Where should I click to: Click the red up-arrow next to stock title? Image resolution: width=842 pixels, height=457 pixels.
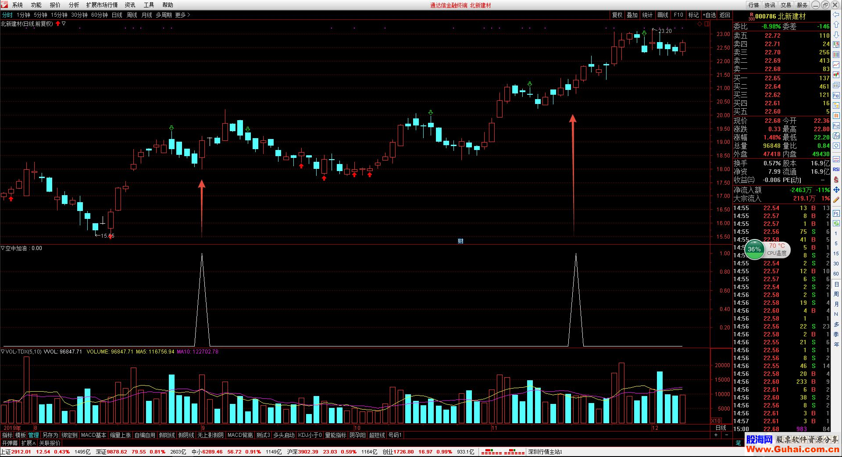[57, 24]
